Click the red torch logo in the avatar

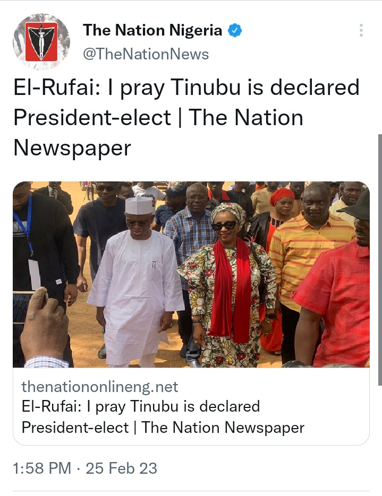[x=41, y=41]
